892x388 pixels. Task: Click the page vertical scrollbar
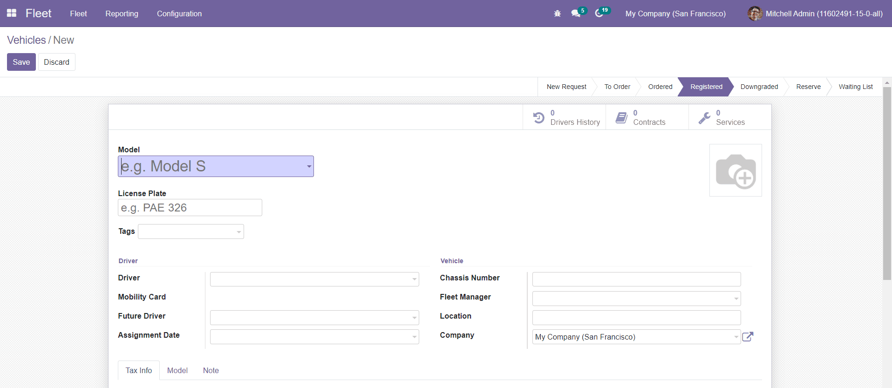pos(887,186)
